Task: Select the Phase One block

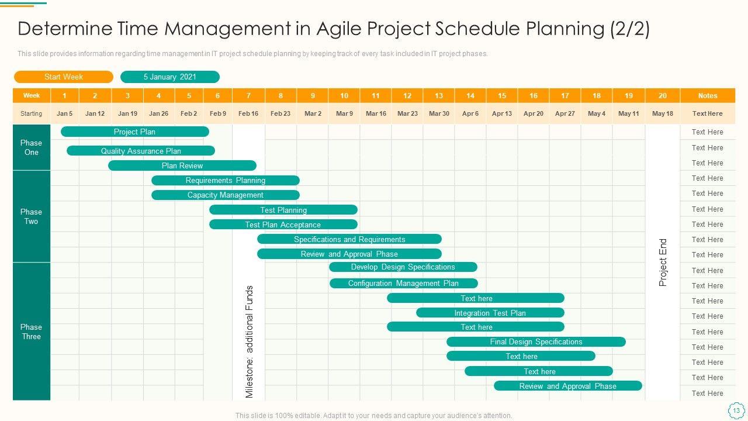Action: coord(32,147)
